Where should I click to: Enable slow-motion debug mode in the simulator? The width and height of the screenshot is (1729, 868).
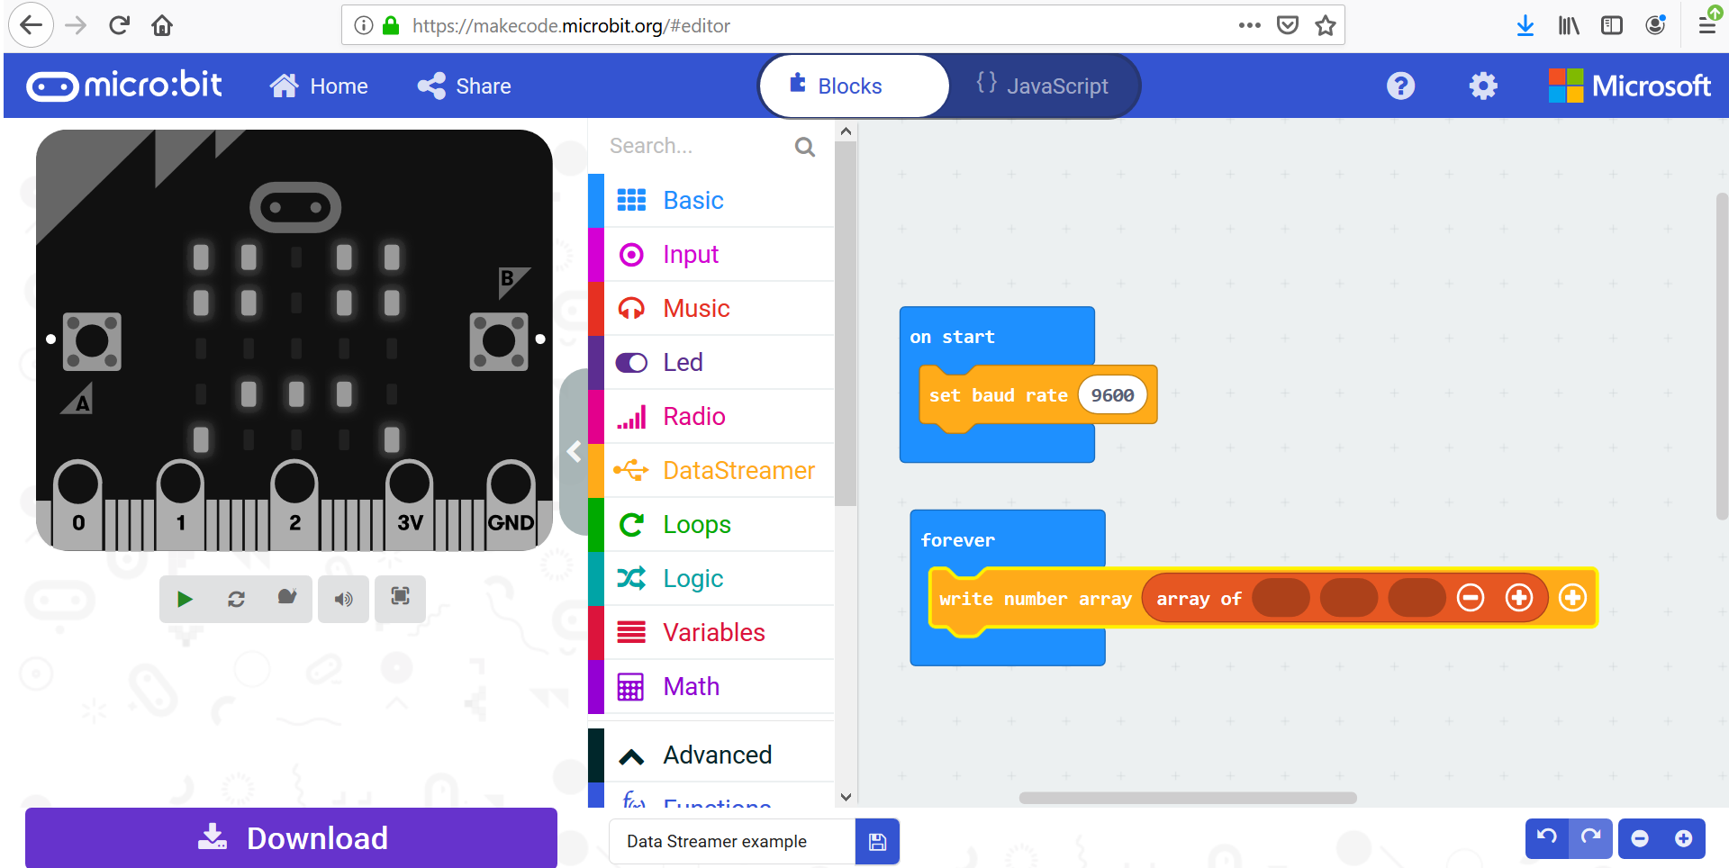tap(286, 599)
